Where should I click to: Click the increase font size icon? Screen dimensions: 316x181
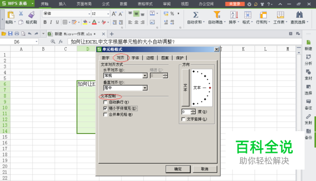coord(114,14)
